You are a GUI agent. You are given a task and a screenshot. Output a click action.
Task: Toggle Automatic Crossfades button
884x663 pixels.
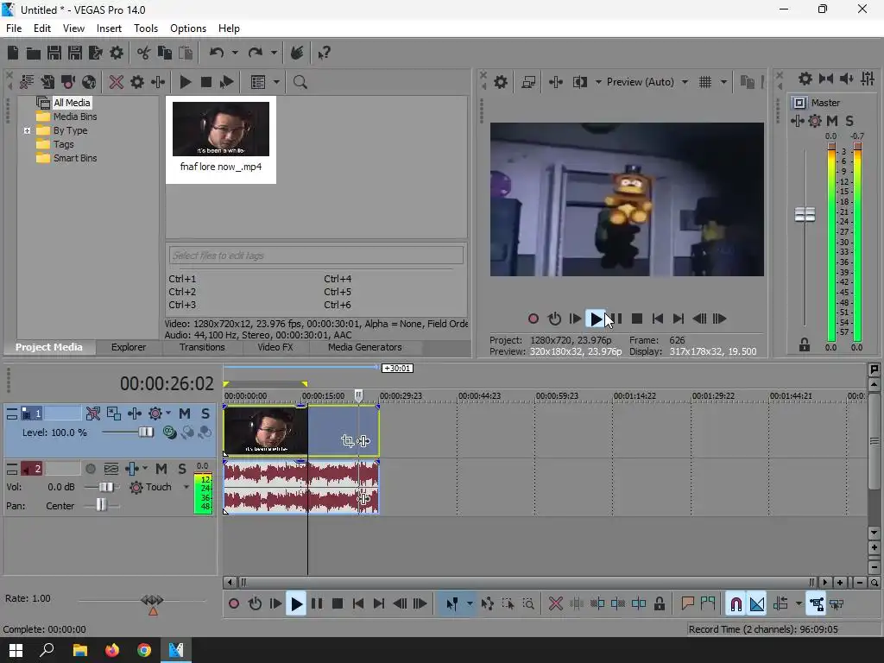pyautogui.click(x=757, y=603)
